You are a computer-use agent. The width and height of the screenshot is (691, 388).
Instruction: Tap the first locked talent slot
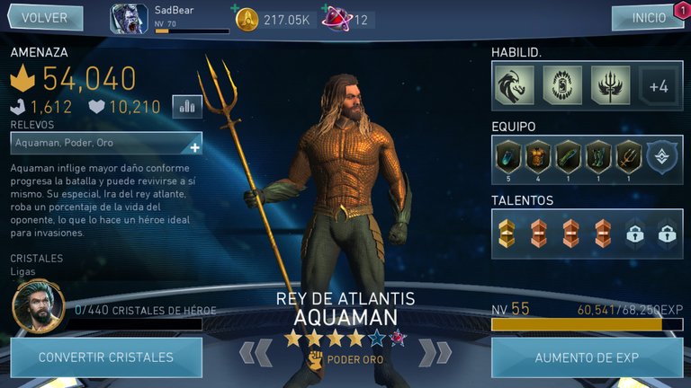pos(635,234)
